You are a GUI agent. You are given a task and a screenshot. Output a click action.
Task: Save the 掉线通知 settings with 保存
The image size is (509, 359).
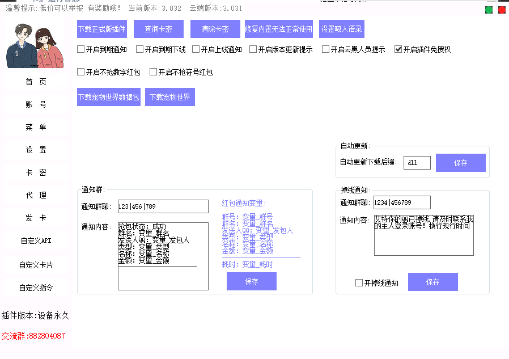click(432, 282)
